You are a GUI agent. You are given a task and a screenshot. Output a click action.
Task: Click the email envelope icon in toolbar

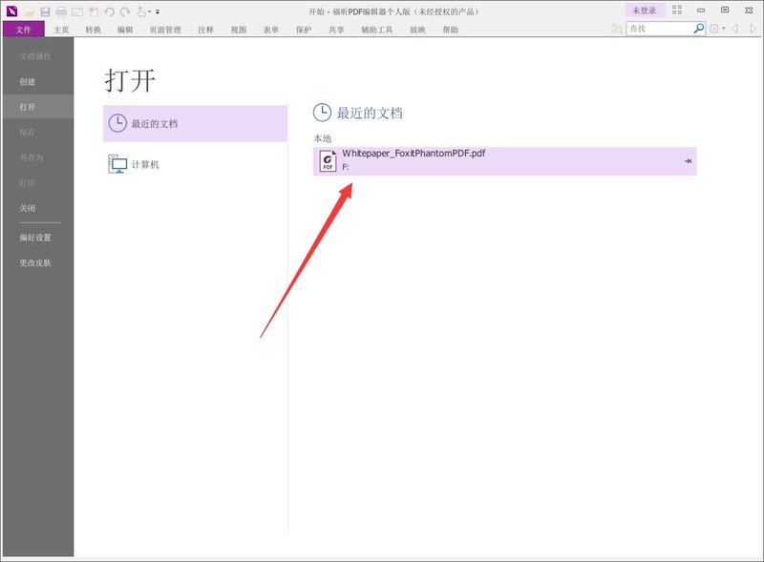[x=77, y=11]
